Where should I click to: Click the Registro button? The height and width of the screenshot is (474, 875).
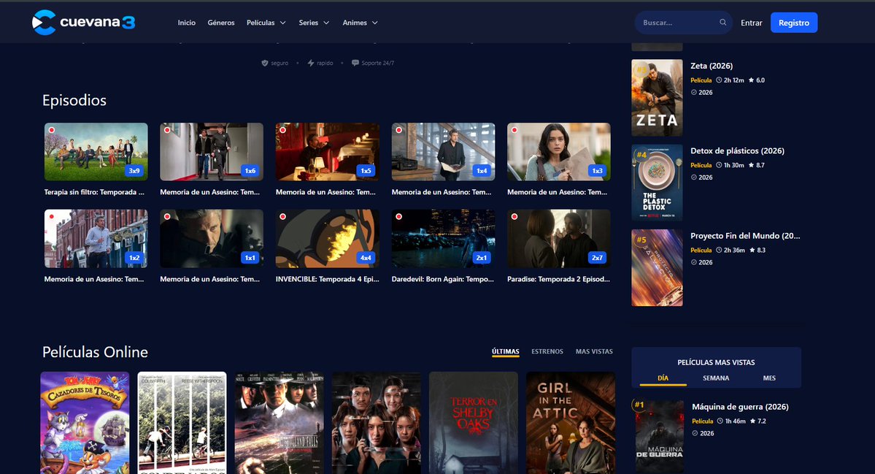794,23
